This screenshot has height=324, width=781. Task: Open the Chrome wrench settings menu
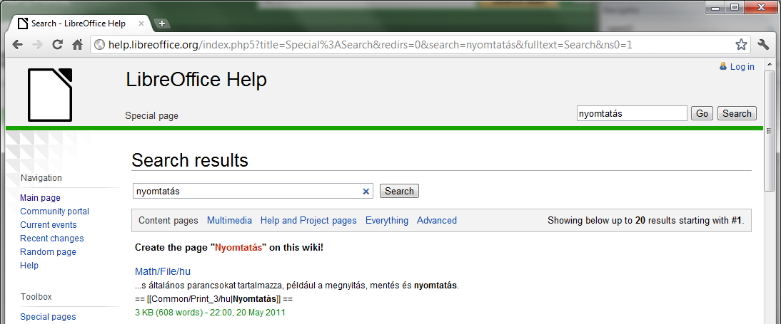pyautogui.click(x=763, y=45)
